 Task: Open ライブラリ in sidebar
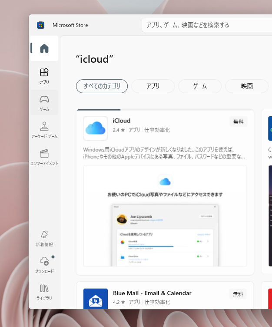44,292
